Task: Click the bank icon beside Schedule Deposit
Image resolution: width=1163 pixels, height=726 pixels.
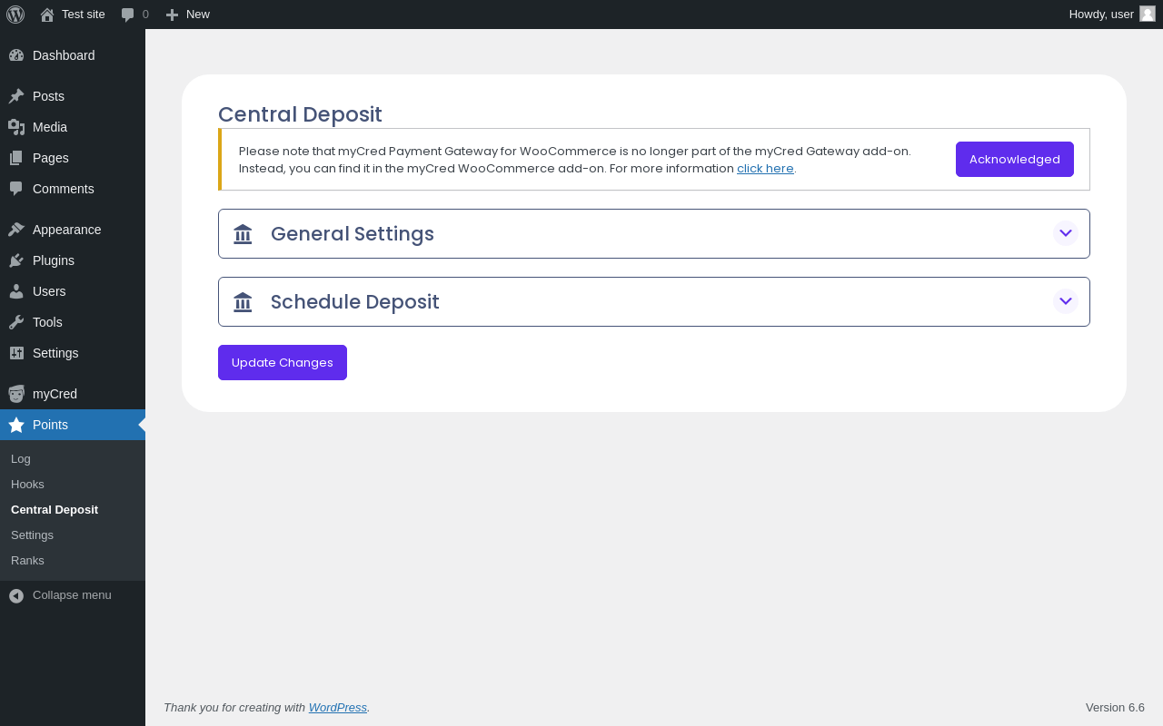Action: click(x=243, y=302)
